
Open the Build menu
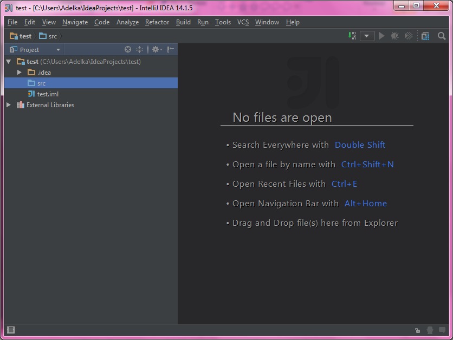pyautogui.click(x=183, y=22)
